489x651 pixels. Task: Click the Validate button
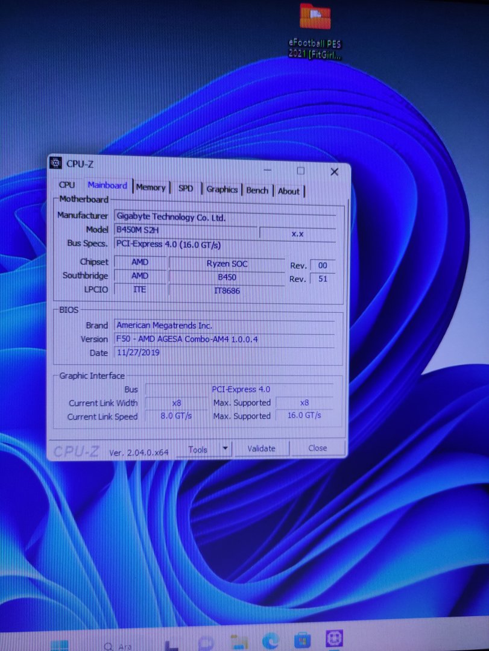tap(261, 448)
